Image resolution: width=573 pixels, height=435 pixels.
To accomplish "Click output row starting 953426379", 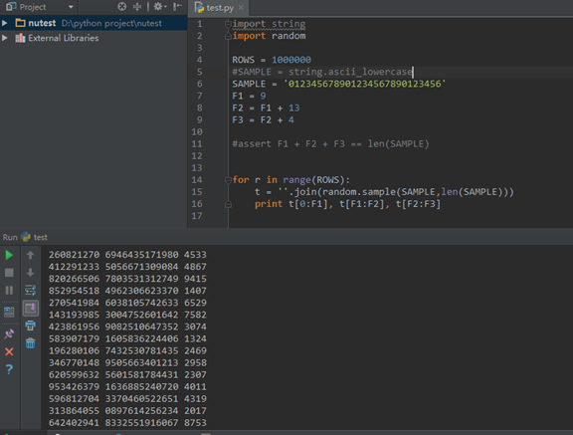I will tap(127, 387).
